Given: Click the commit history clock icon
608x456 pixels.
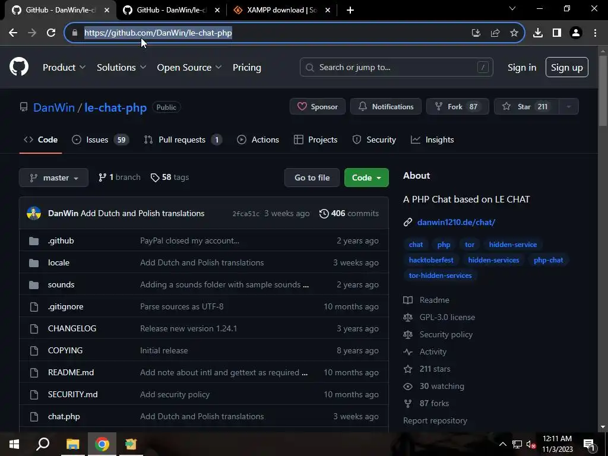Looking at the screenshot, I should pos(324,214).
